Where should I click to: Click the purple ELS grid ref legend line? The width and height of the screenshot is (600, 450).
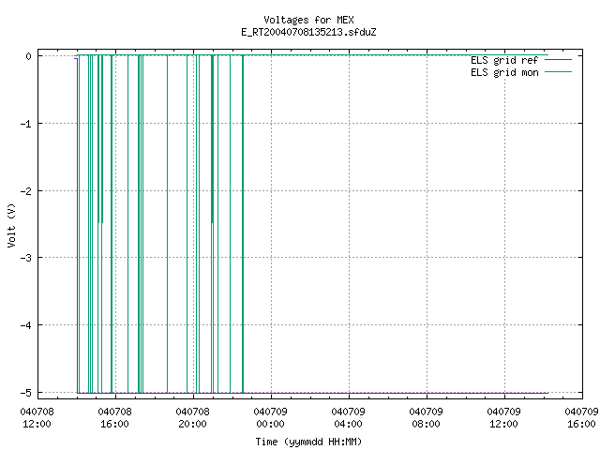pos(558,60)
